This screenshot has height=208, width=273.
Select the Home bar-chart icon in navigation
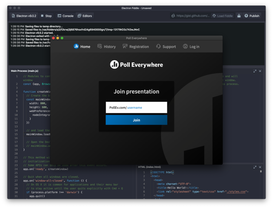pos(76,46)
